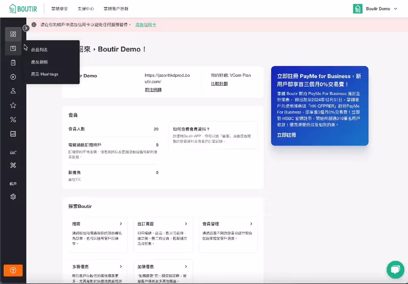This screenshot has height=284, width=408.
Task: Open the dashboard grid icon in sidebar
Action: coord(13,34)
